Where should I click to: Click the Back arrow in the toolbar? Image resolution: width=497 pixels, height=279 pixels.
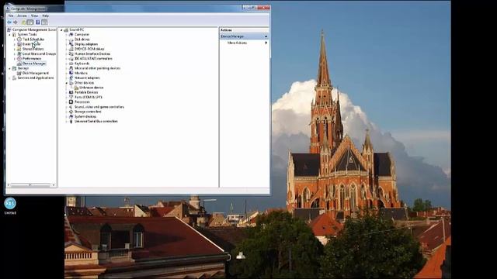coord(9,22)
